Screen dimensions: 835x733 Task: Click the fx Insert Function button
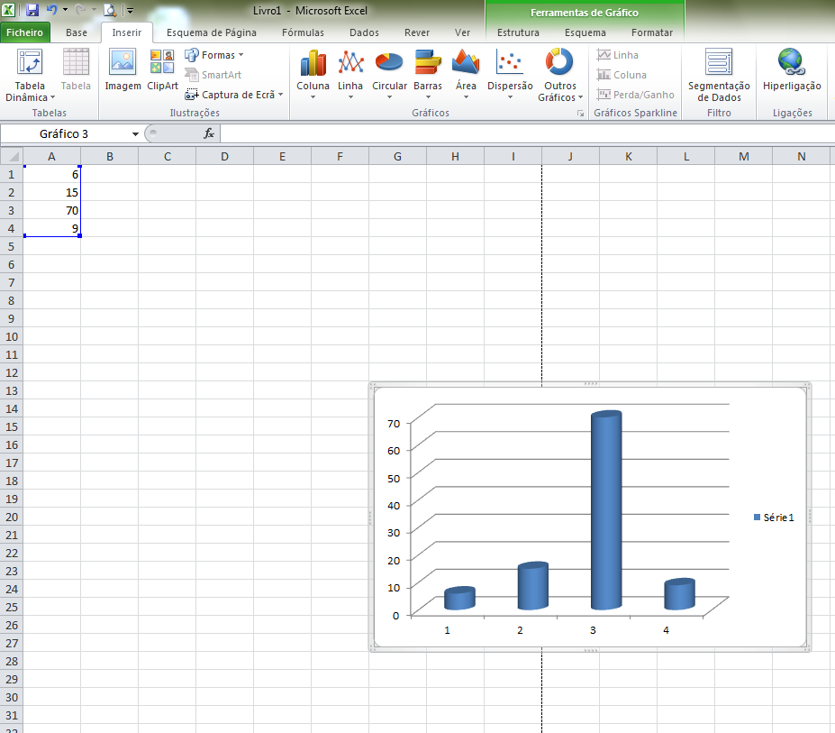point(209,133)
